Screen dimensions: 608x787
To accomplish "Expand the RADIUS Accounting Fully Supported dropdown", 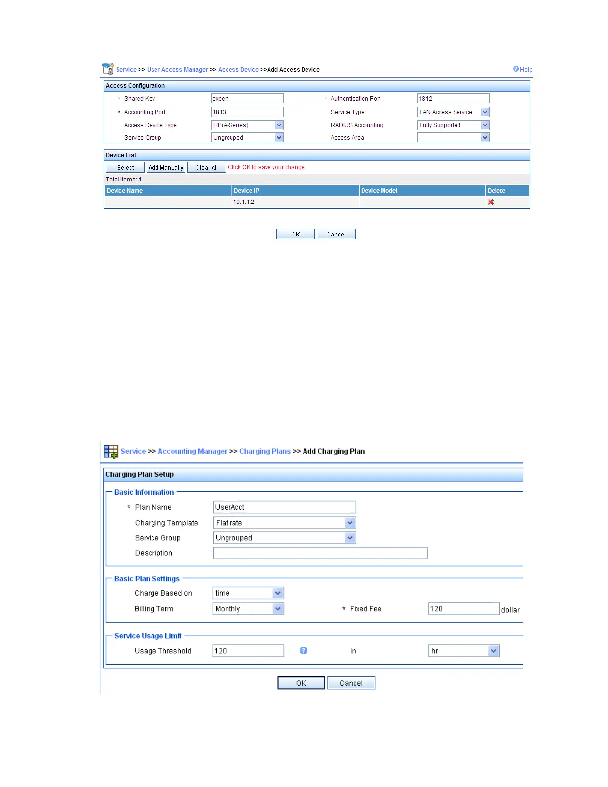I will (x=454, y=125).
